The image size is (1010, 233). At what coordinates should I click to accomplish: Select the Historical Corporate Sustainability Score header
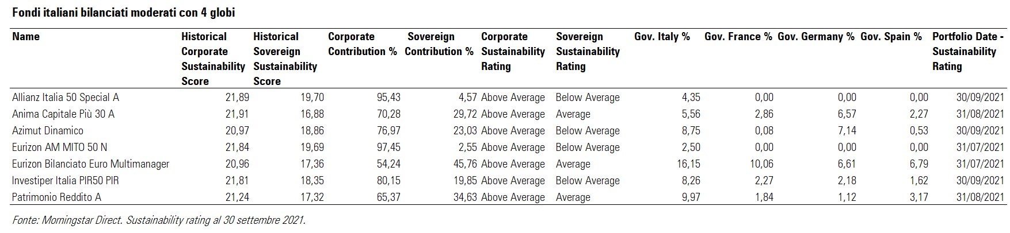[212, 59]
